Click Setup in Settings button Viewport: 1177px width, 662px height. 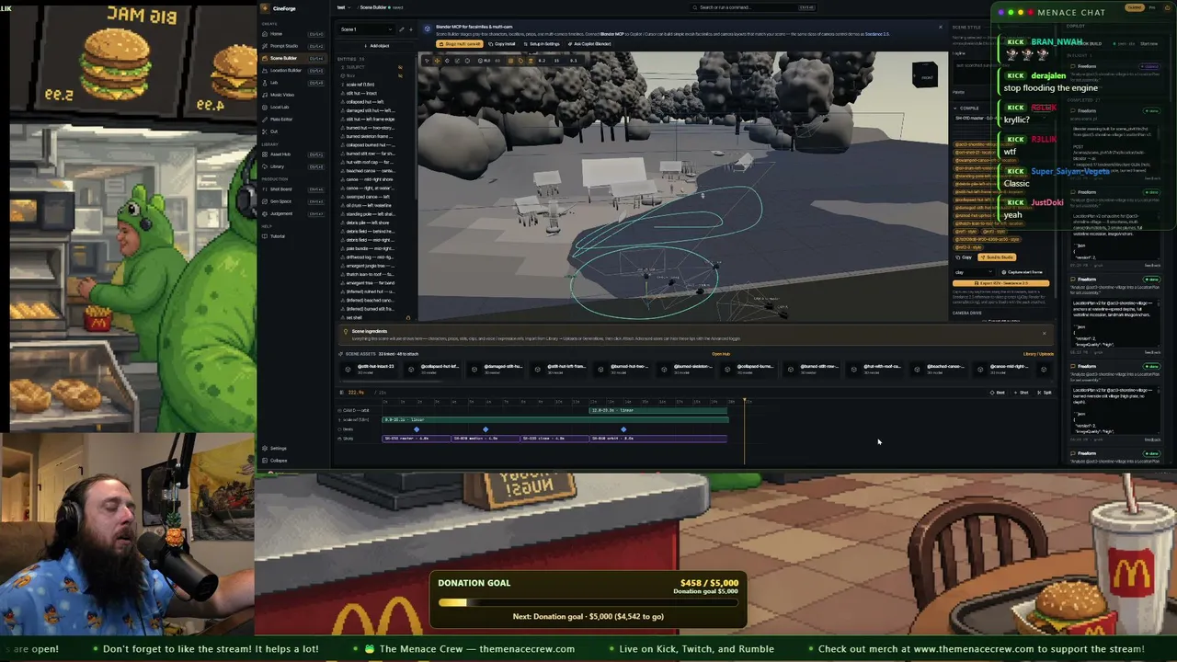(x=541, y=44)
